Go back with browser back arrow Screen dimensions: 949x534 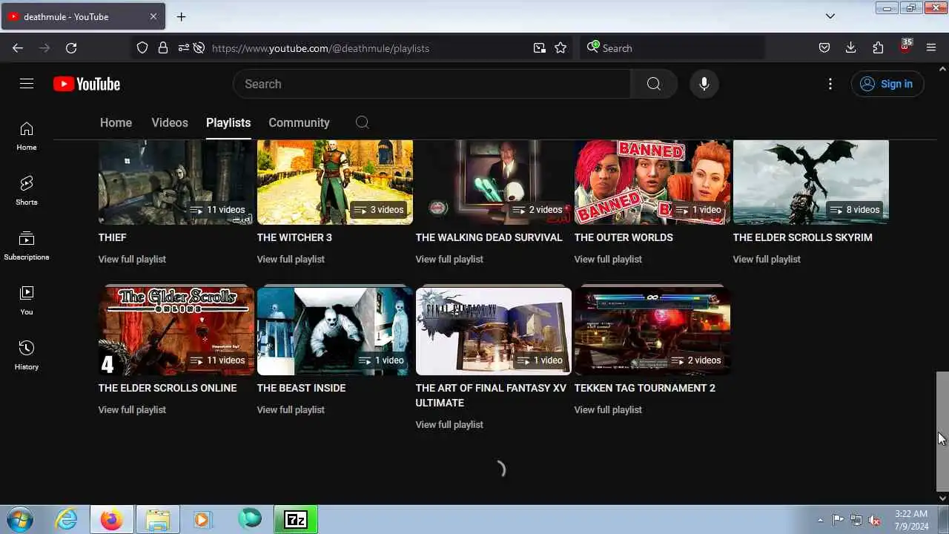[18, 47]
